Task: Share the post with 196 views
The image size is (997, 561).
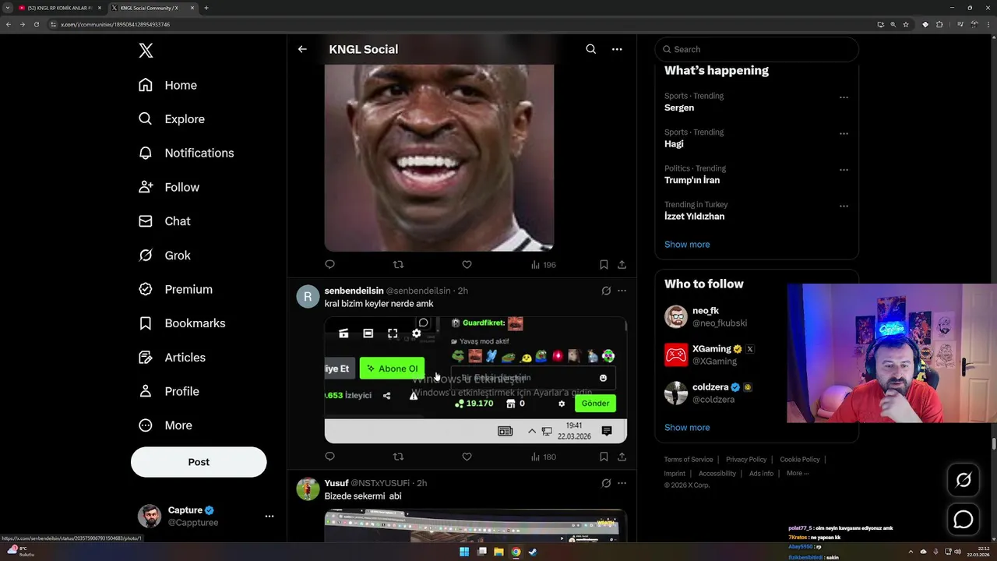Action: (622, 265)
